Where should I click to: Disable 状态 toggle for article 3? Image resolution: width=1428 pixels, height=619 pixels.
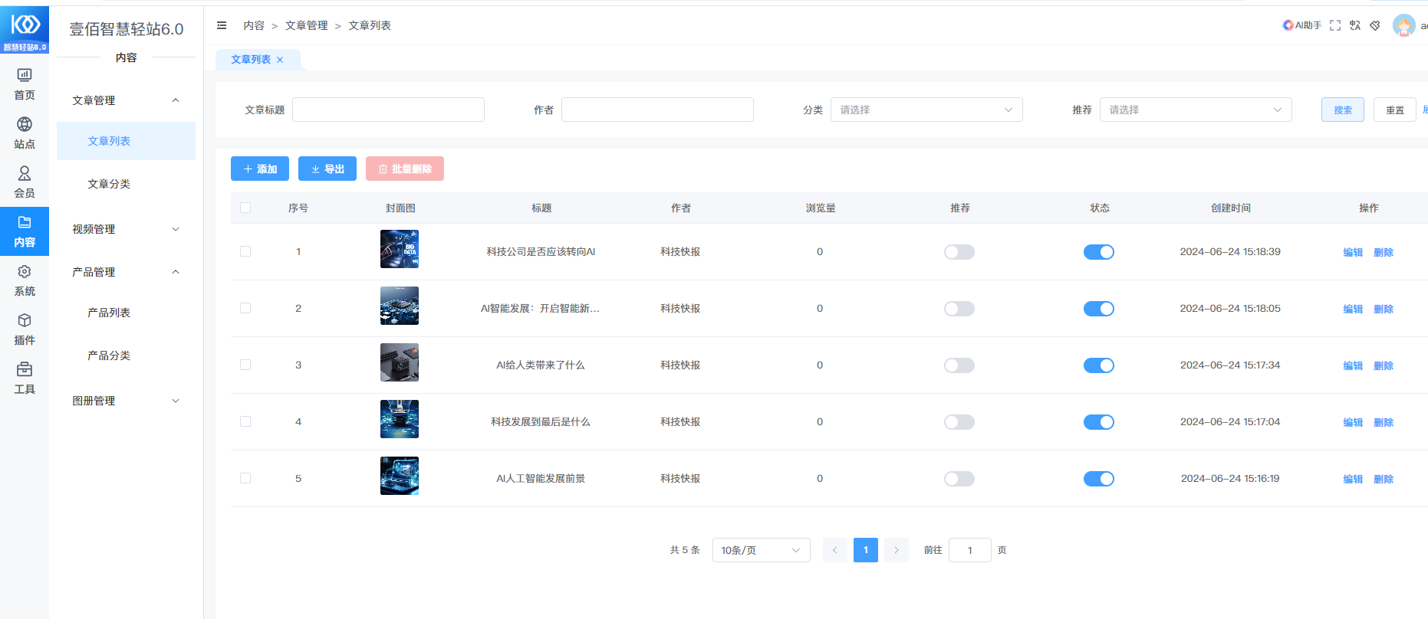pos(1098,365)
